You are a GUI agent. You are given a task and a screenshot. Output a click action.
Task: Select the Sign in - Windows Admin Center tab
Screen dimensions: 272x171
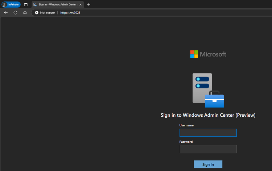pyautogui.click(x=58, y=4)
